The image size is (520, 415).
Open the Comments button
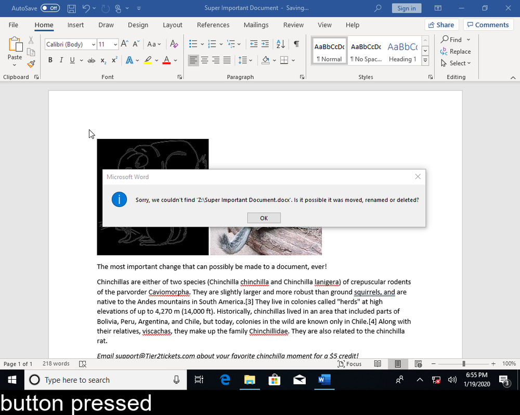pos(488,25)
